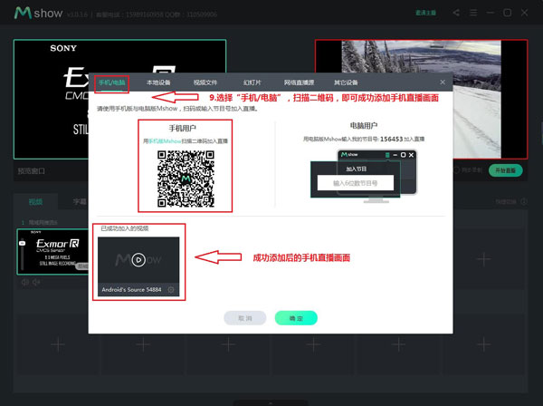The image size is (543, 406).
Task: Click the 邀请主播 link in the title bar
Action: [x=425, y=14]
